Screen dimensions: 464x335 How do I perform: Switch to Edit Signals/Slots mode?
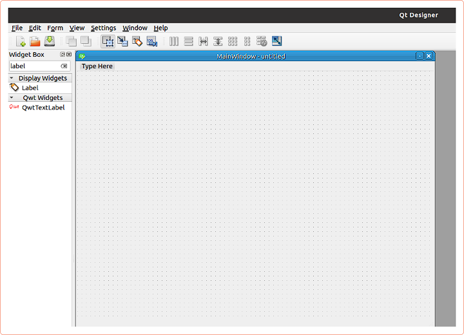(122, 41)
